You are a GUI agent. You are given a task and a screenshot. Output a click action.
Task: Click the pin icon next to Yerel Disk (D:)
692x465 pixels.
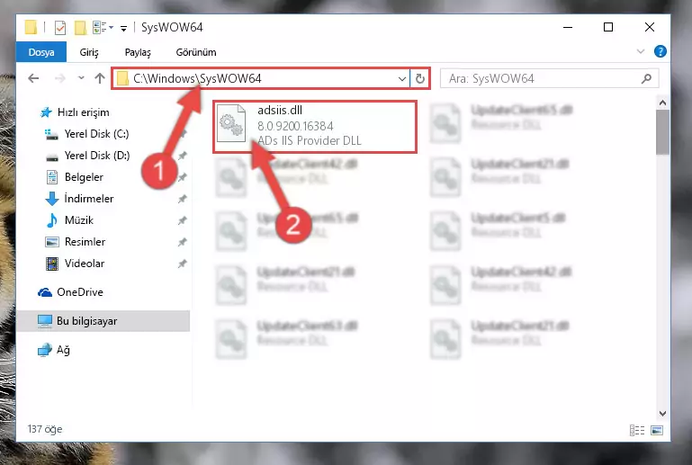click(182, 156)
